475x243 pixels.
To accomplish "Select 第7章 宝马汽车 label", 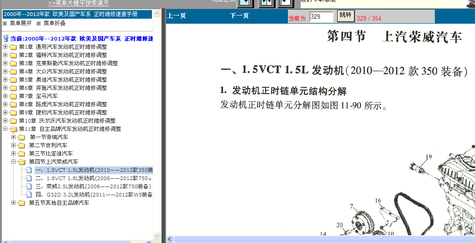I will point(38,96).
